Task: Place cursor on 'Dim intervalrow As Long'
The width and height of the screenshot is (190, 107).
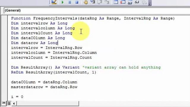Action: pos(39,23)
